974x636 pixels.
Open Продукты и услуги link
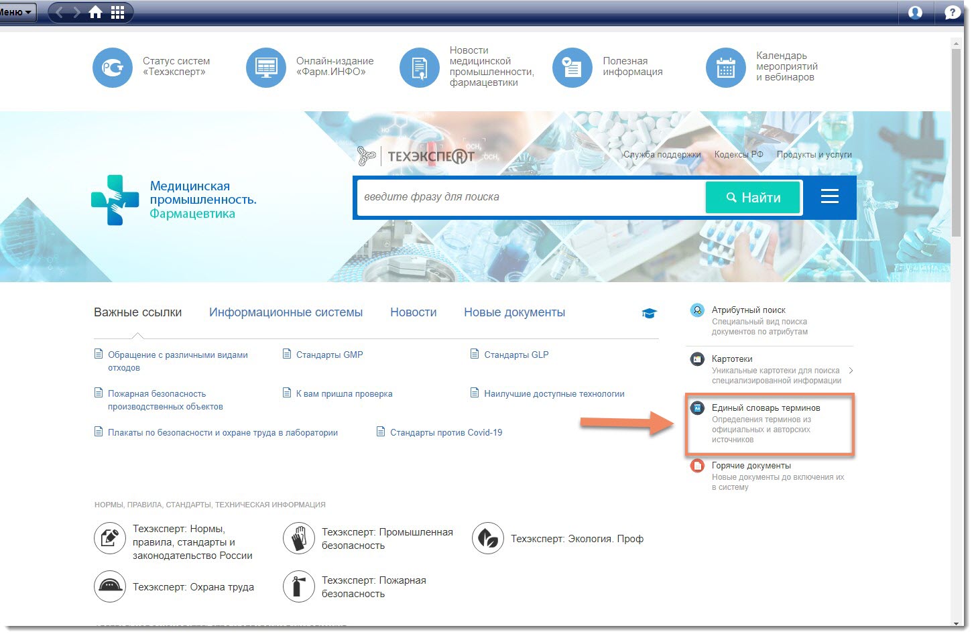click(x=814, y=154)
